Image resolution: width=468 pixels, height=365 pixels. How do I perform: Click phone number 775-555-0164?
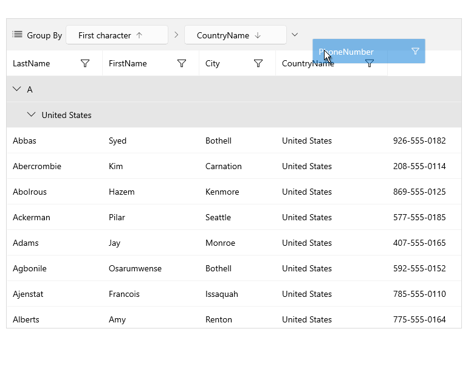(x=419, y=319)
